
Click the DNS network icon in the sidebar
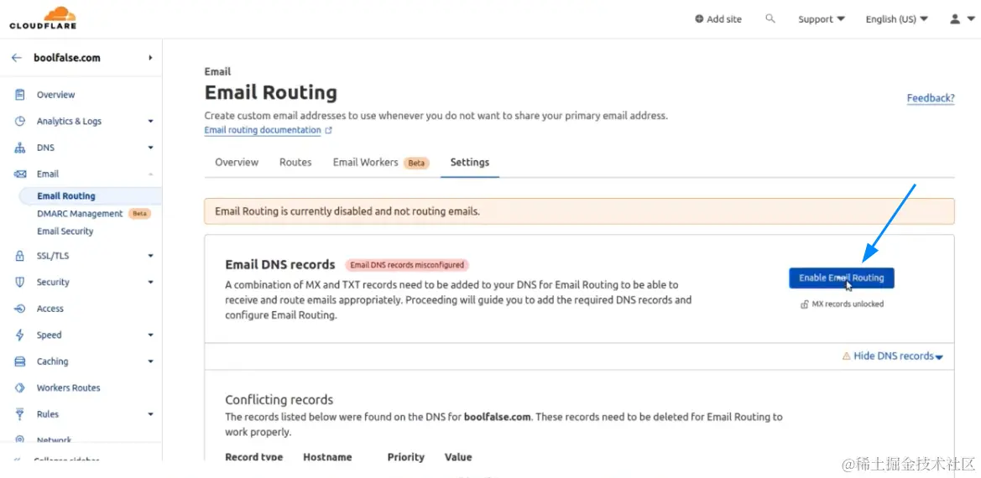[x=20, y=148]
